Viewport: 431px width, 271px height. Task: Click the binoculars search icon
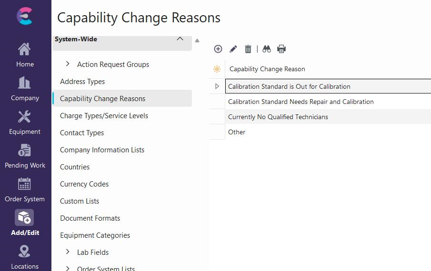click(267, 49)
